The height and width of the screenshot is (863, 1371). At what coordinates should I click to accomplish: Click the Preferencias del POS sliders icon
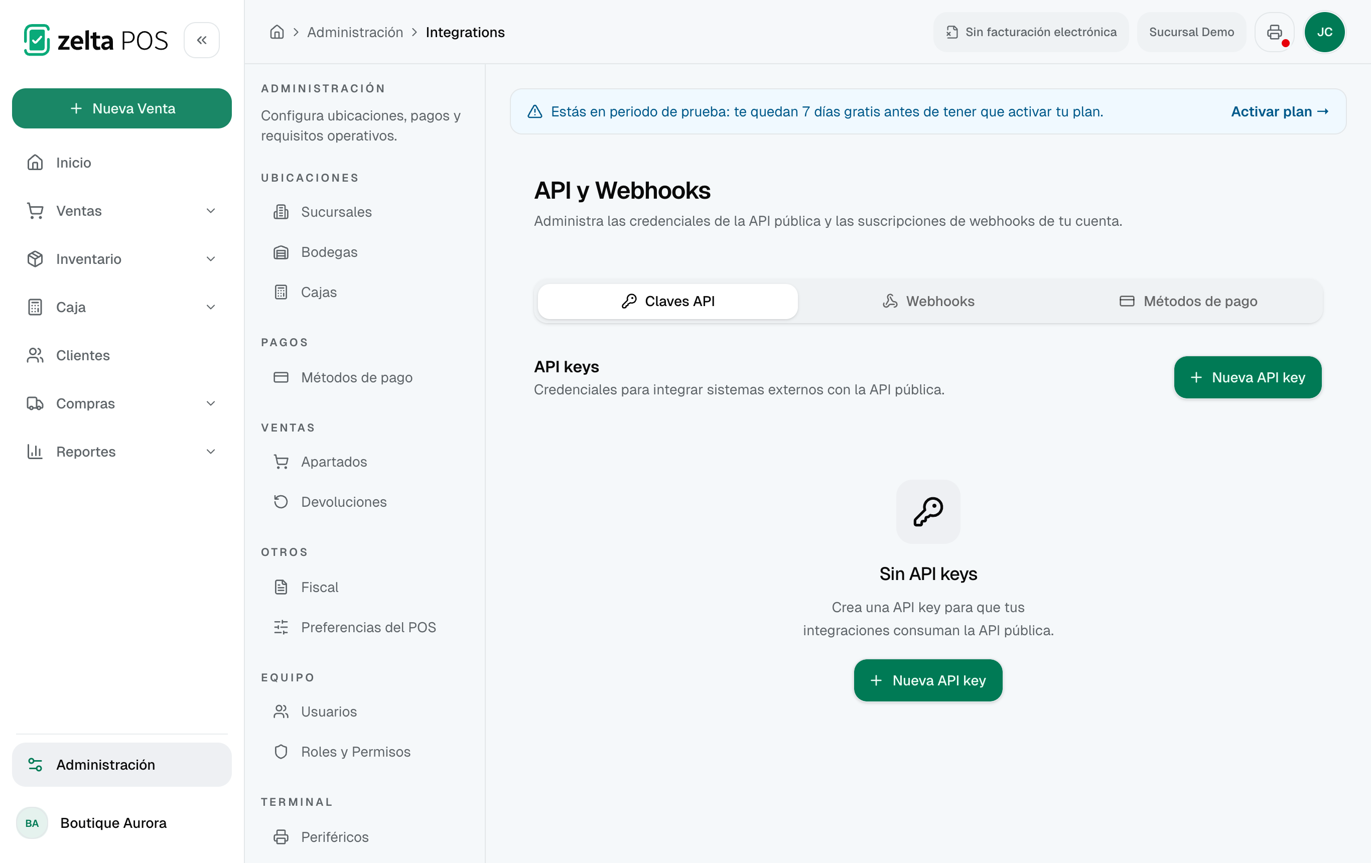281,627
